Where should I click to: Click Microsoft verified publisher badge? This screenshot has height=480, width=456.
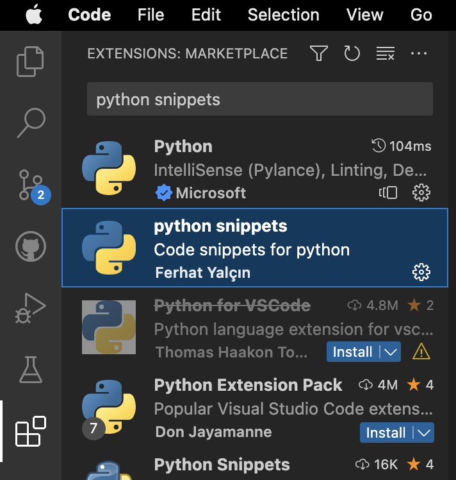point(164,193)
